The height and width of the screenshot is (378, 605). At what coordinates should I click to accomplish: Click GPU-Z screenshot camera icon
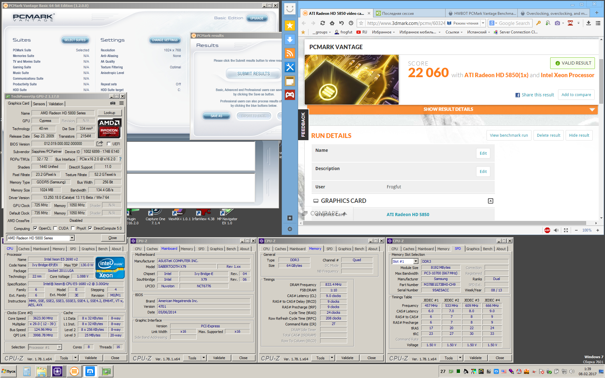(112, 103)
